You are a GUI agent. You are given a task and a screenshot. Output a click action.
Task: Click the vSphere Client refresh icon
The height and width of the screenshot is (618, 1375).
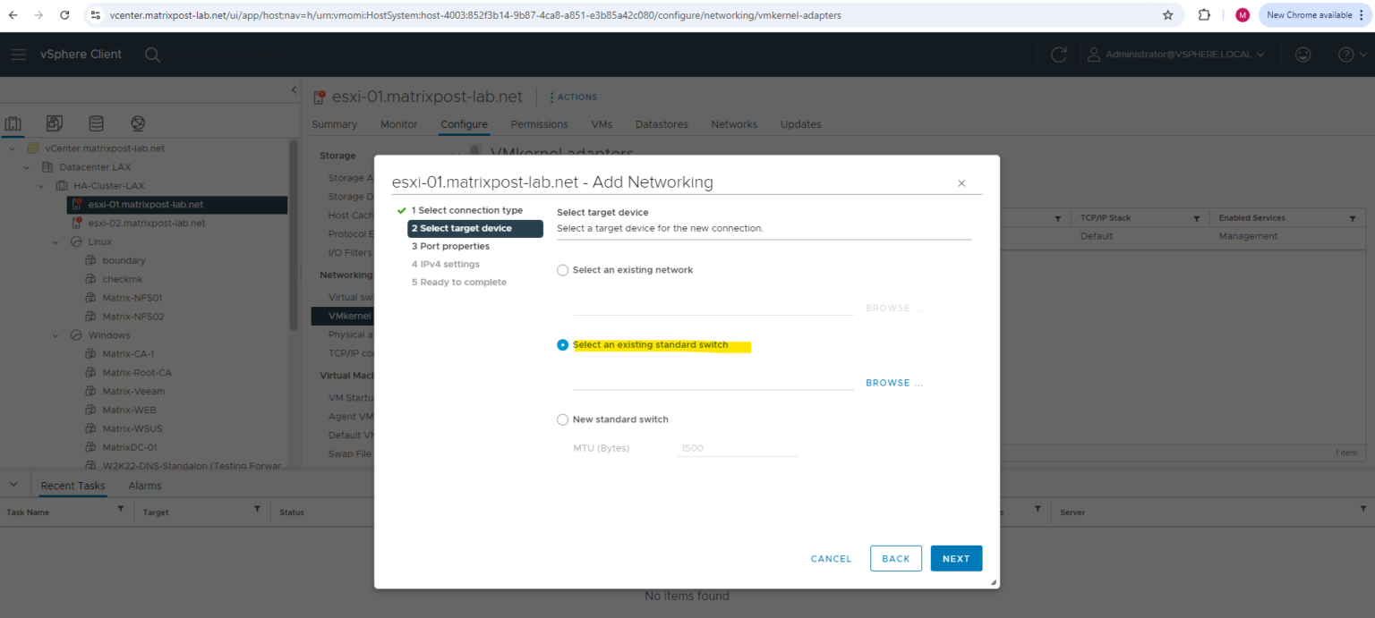pyautogui.click(x=1059, y=54)
